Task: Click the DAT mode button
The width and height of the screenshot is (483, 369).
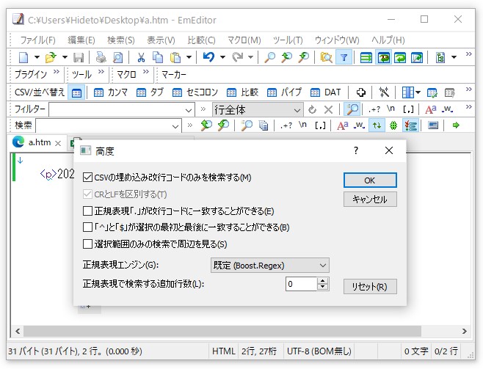Action: pos(325,92)
